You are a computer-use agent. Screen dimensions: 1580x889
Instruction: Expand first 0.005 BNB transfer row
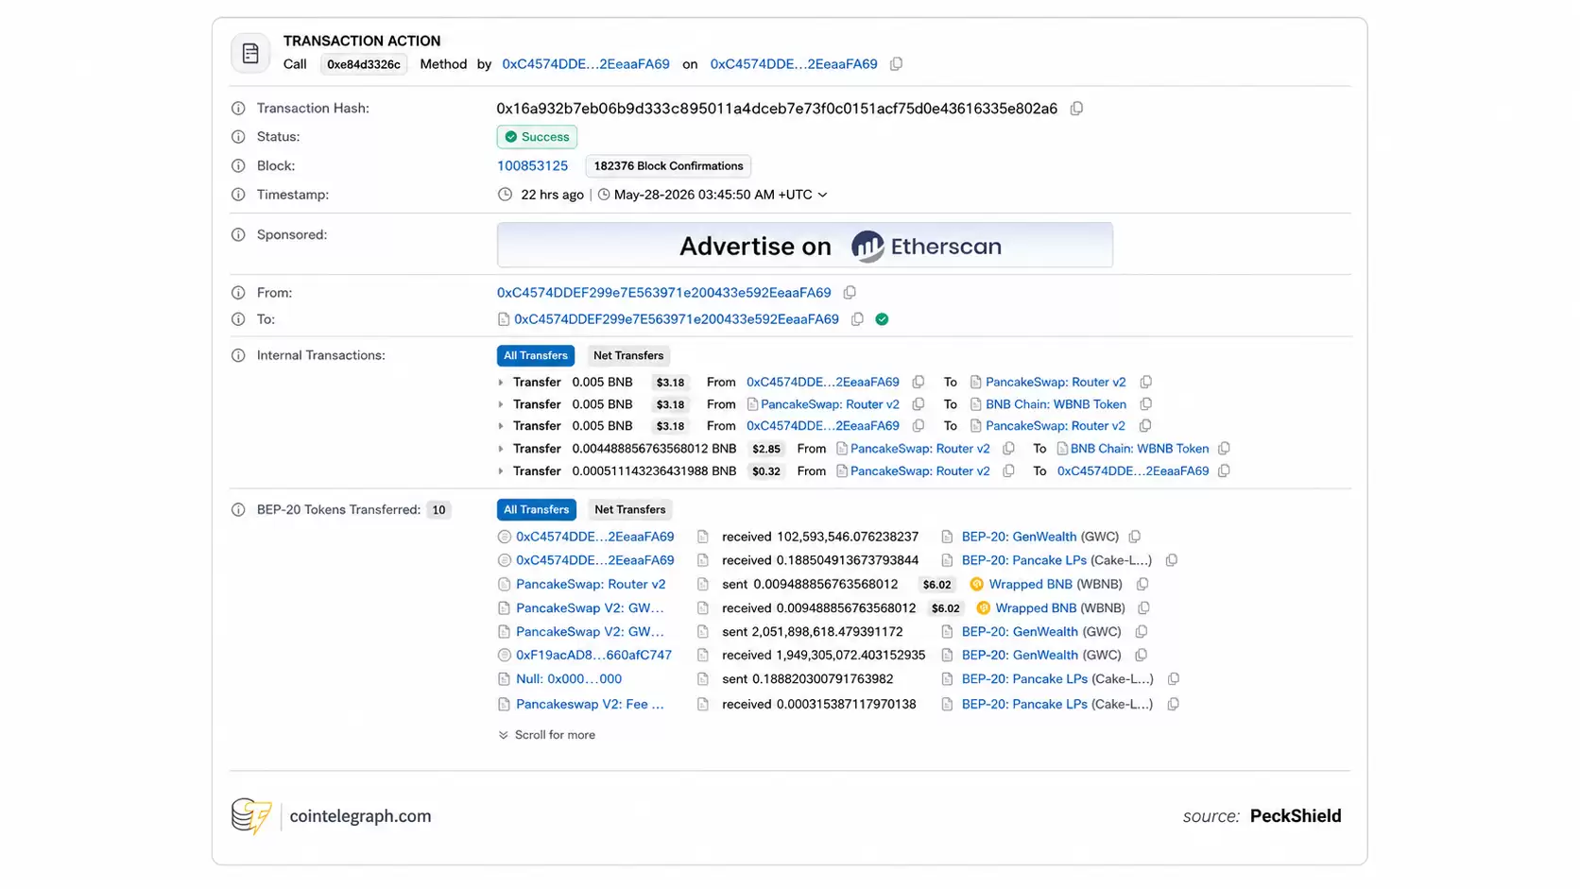point(501,383)
